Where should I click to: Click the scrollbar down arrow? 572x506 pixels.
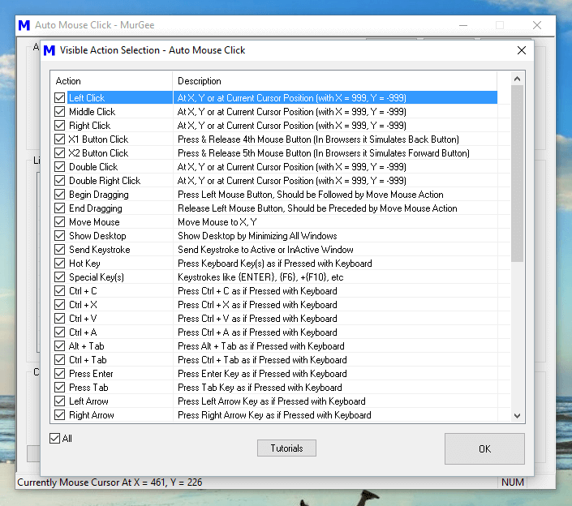[517, 416]
